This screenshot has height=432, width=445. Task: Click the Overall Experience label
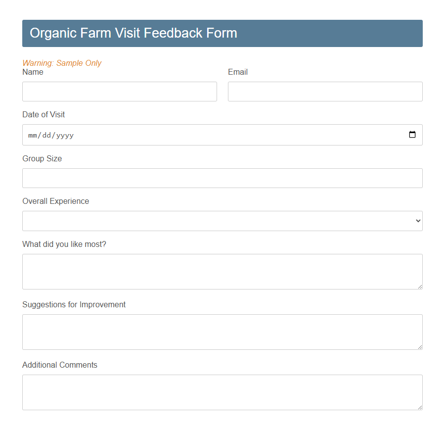(55, 201)
